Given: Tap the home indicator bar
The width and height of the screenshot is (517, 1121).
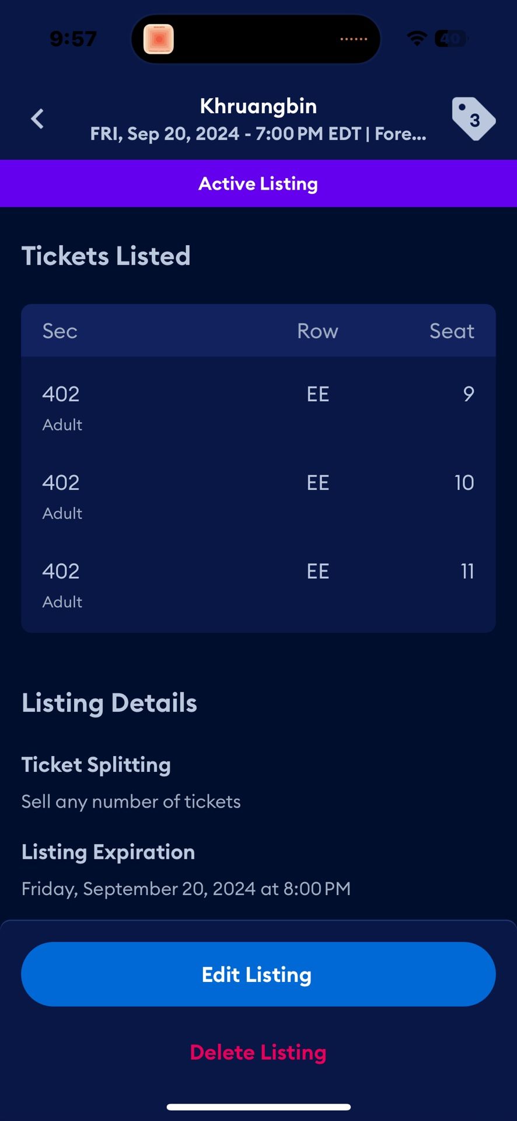Looking at the screenshot, I should click(258, 1107).
